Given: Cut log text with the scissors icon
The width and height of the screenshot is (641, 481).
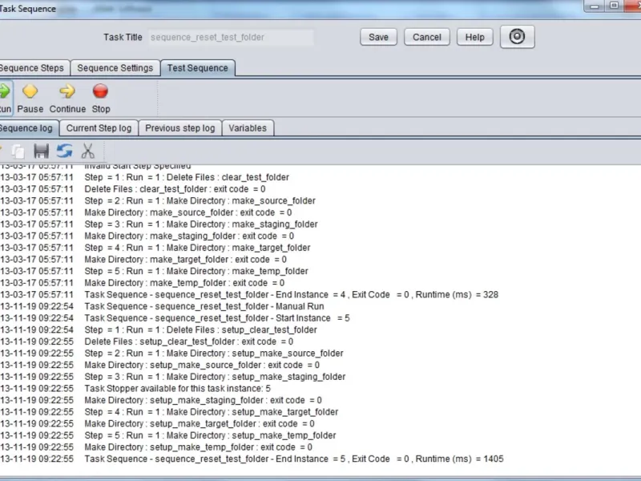Looking at the screenshot, I should click(x=88, y=152).
